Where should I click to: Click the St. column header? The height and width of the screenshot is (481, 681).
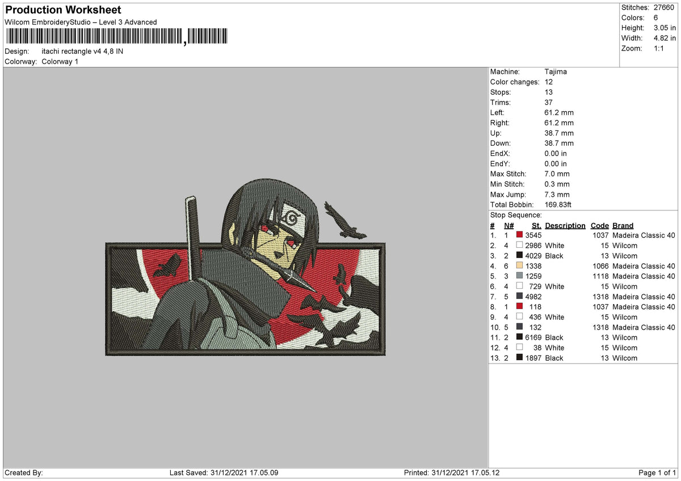pyautogui.click(x=536, y=225)
